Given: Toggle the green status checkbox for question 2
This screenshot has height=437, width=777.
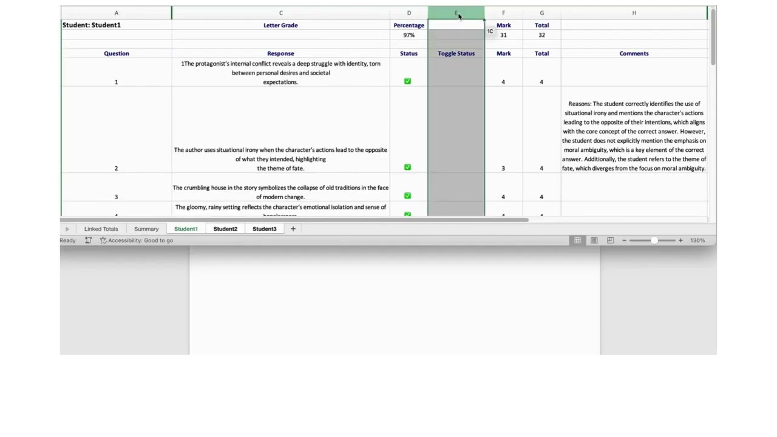Looking at the screenshot, I should pyautogui.click(x=407, y=167).
